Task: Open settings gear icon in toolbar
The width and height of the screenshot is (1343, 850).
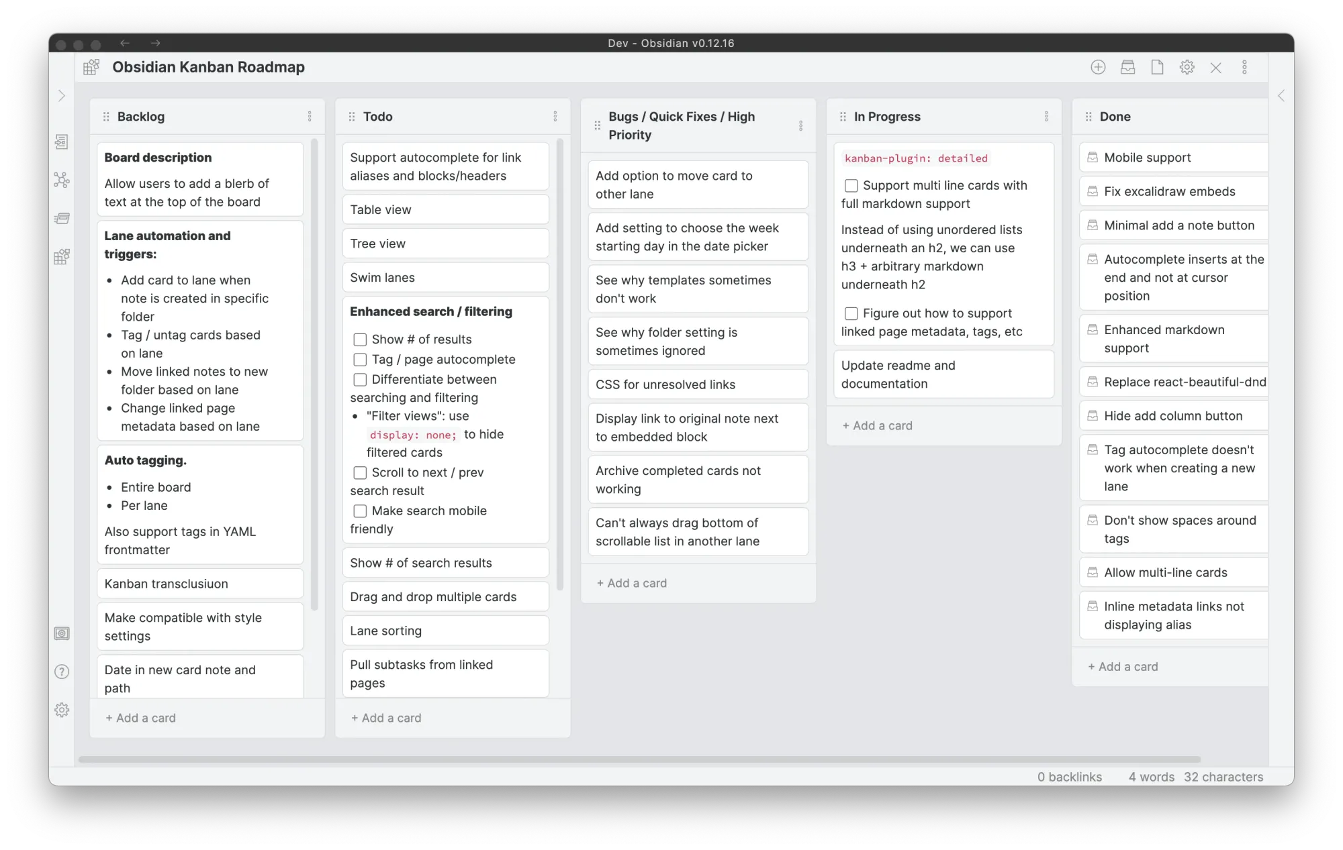Action: click(1187, 66)
